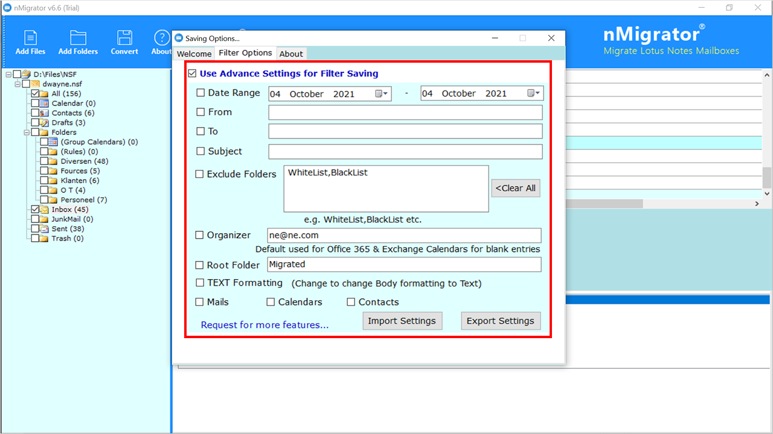Click the dwayne.nsf mailbox icon
This screenshot has width=773, height=434.
point(35,84)
